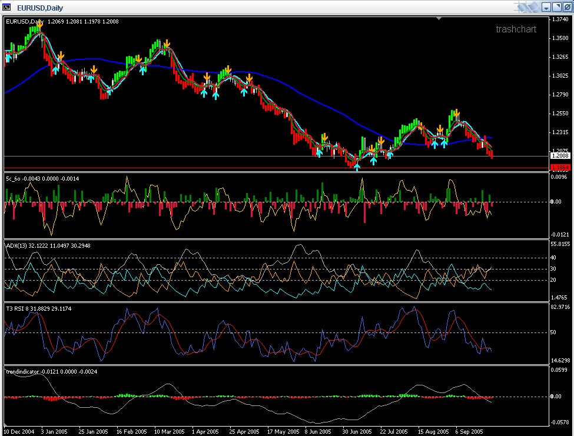Click the current price tag showing 1.2008
This screenshot has height=436, width=574.
click(560, 156)
